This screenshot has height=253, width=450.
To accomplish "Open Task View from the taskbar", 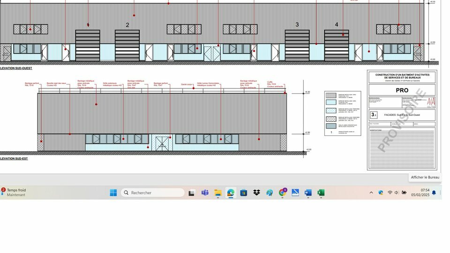I will (x=191, y=193).
